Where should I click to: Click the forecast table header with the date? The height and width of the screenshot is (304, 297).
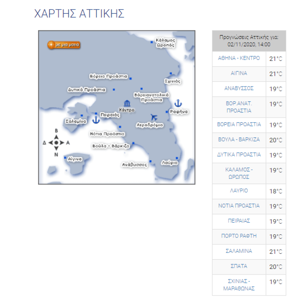(x=249, y=40)
